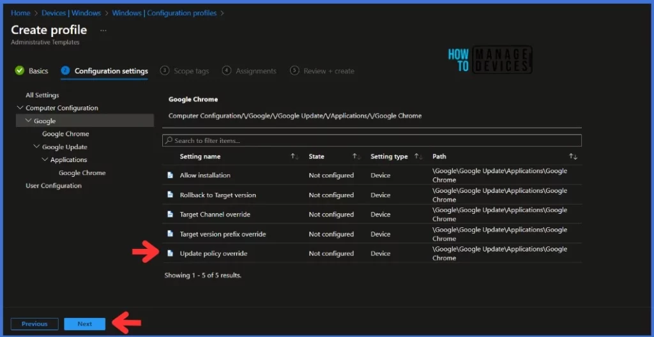Select the Google tree item label

pos(45,121)
